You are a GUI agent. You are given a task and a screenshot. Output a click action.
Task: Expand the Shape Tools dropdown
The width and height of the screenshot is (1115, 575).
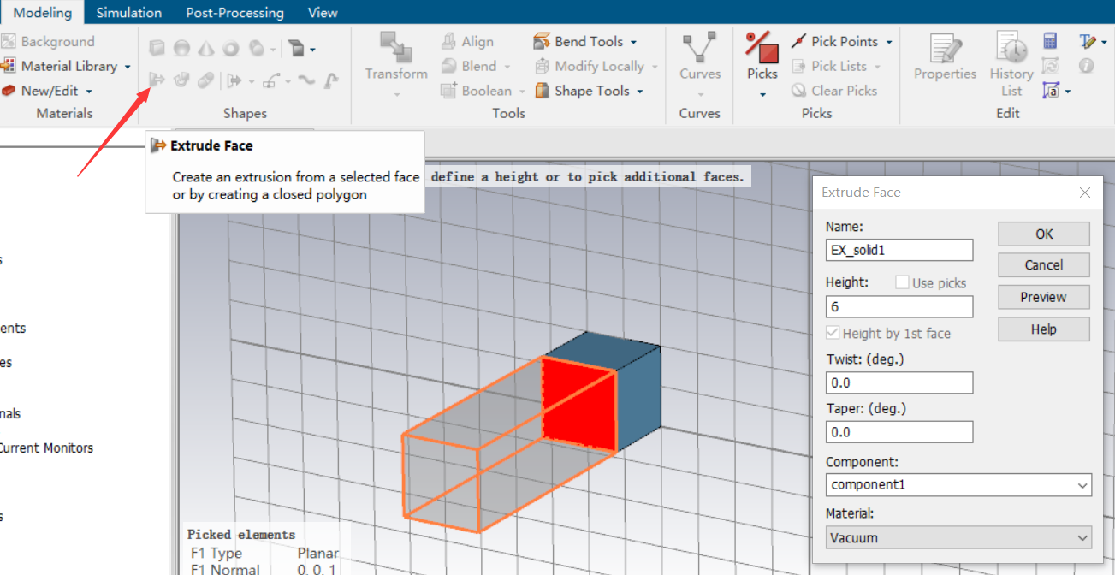click(x=640, y=92)
